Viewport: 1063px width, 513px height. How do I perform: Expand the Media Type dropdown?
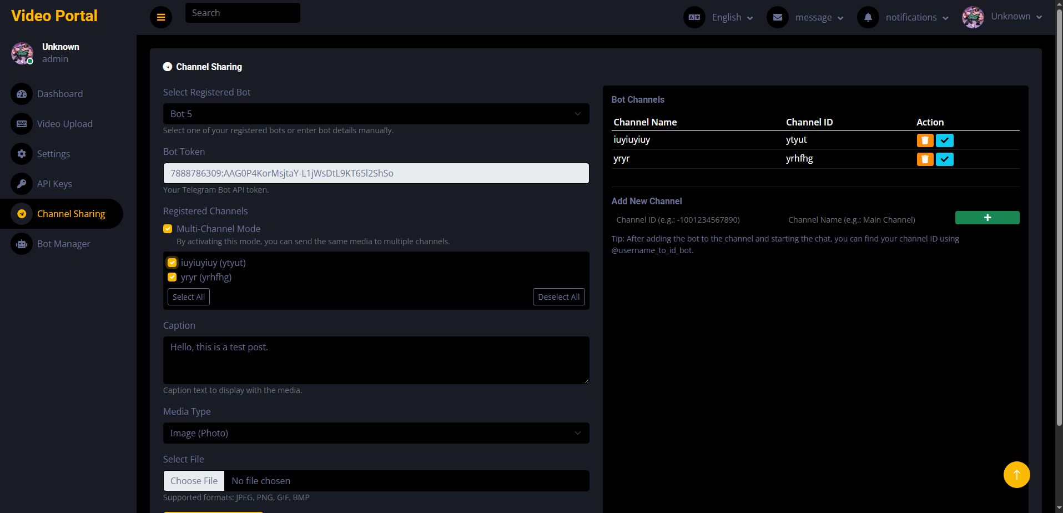point(376,433)
